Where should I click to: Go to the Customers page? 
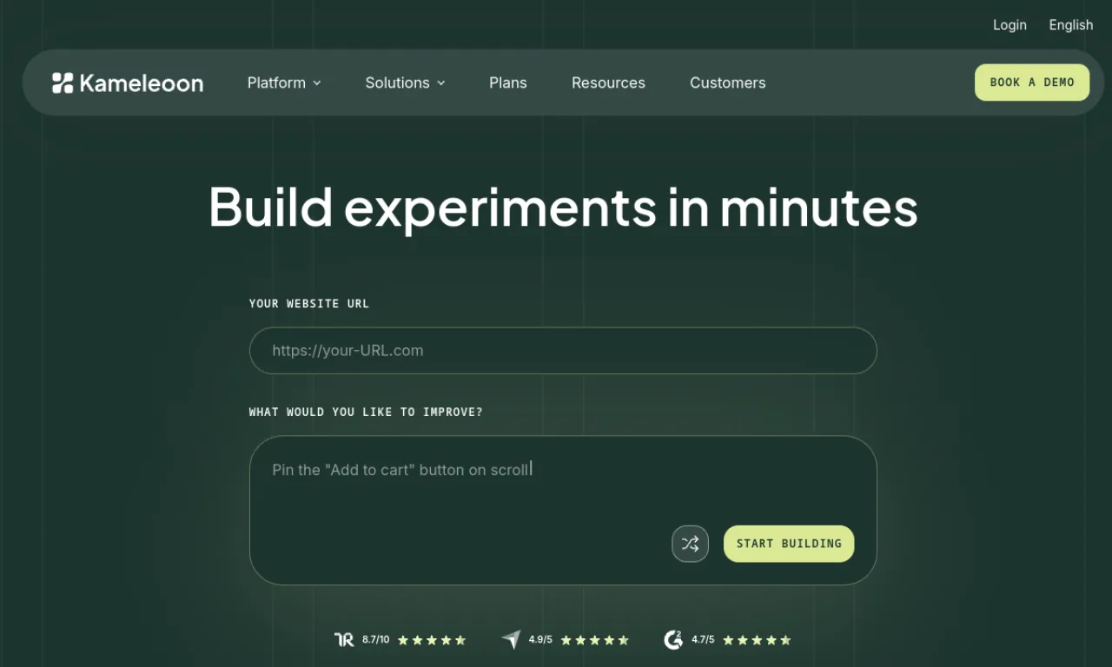pyautogui.click(x=728, y=83)
